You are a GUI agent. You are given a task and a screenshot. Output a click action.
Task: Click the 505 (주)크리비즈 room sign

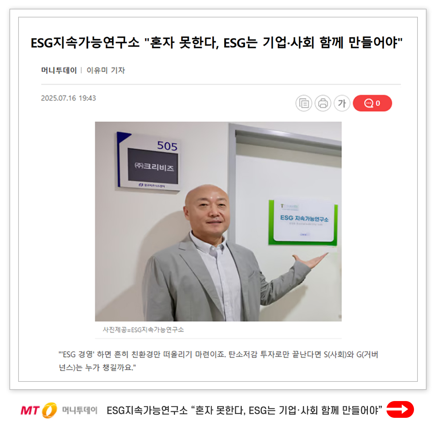pyautogui.click(x=148, y=161)
